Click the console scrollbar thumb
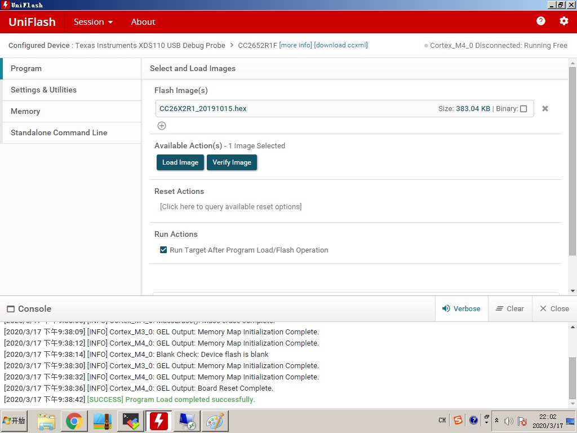The image size is (577, 433). click(x=572, y=378)
